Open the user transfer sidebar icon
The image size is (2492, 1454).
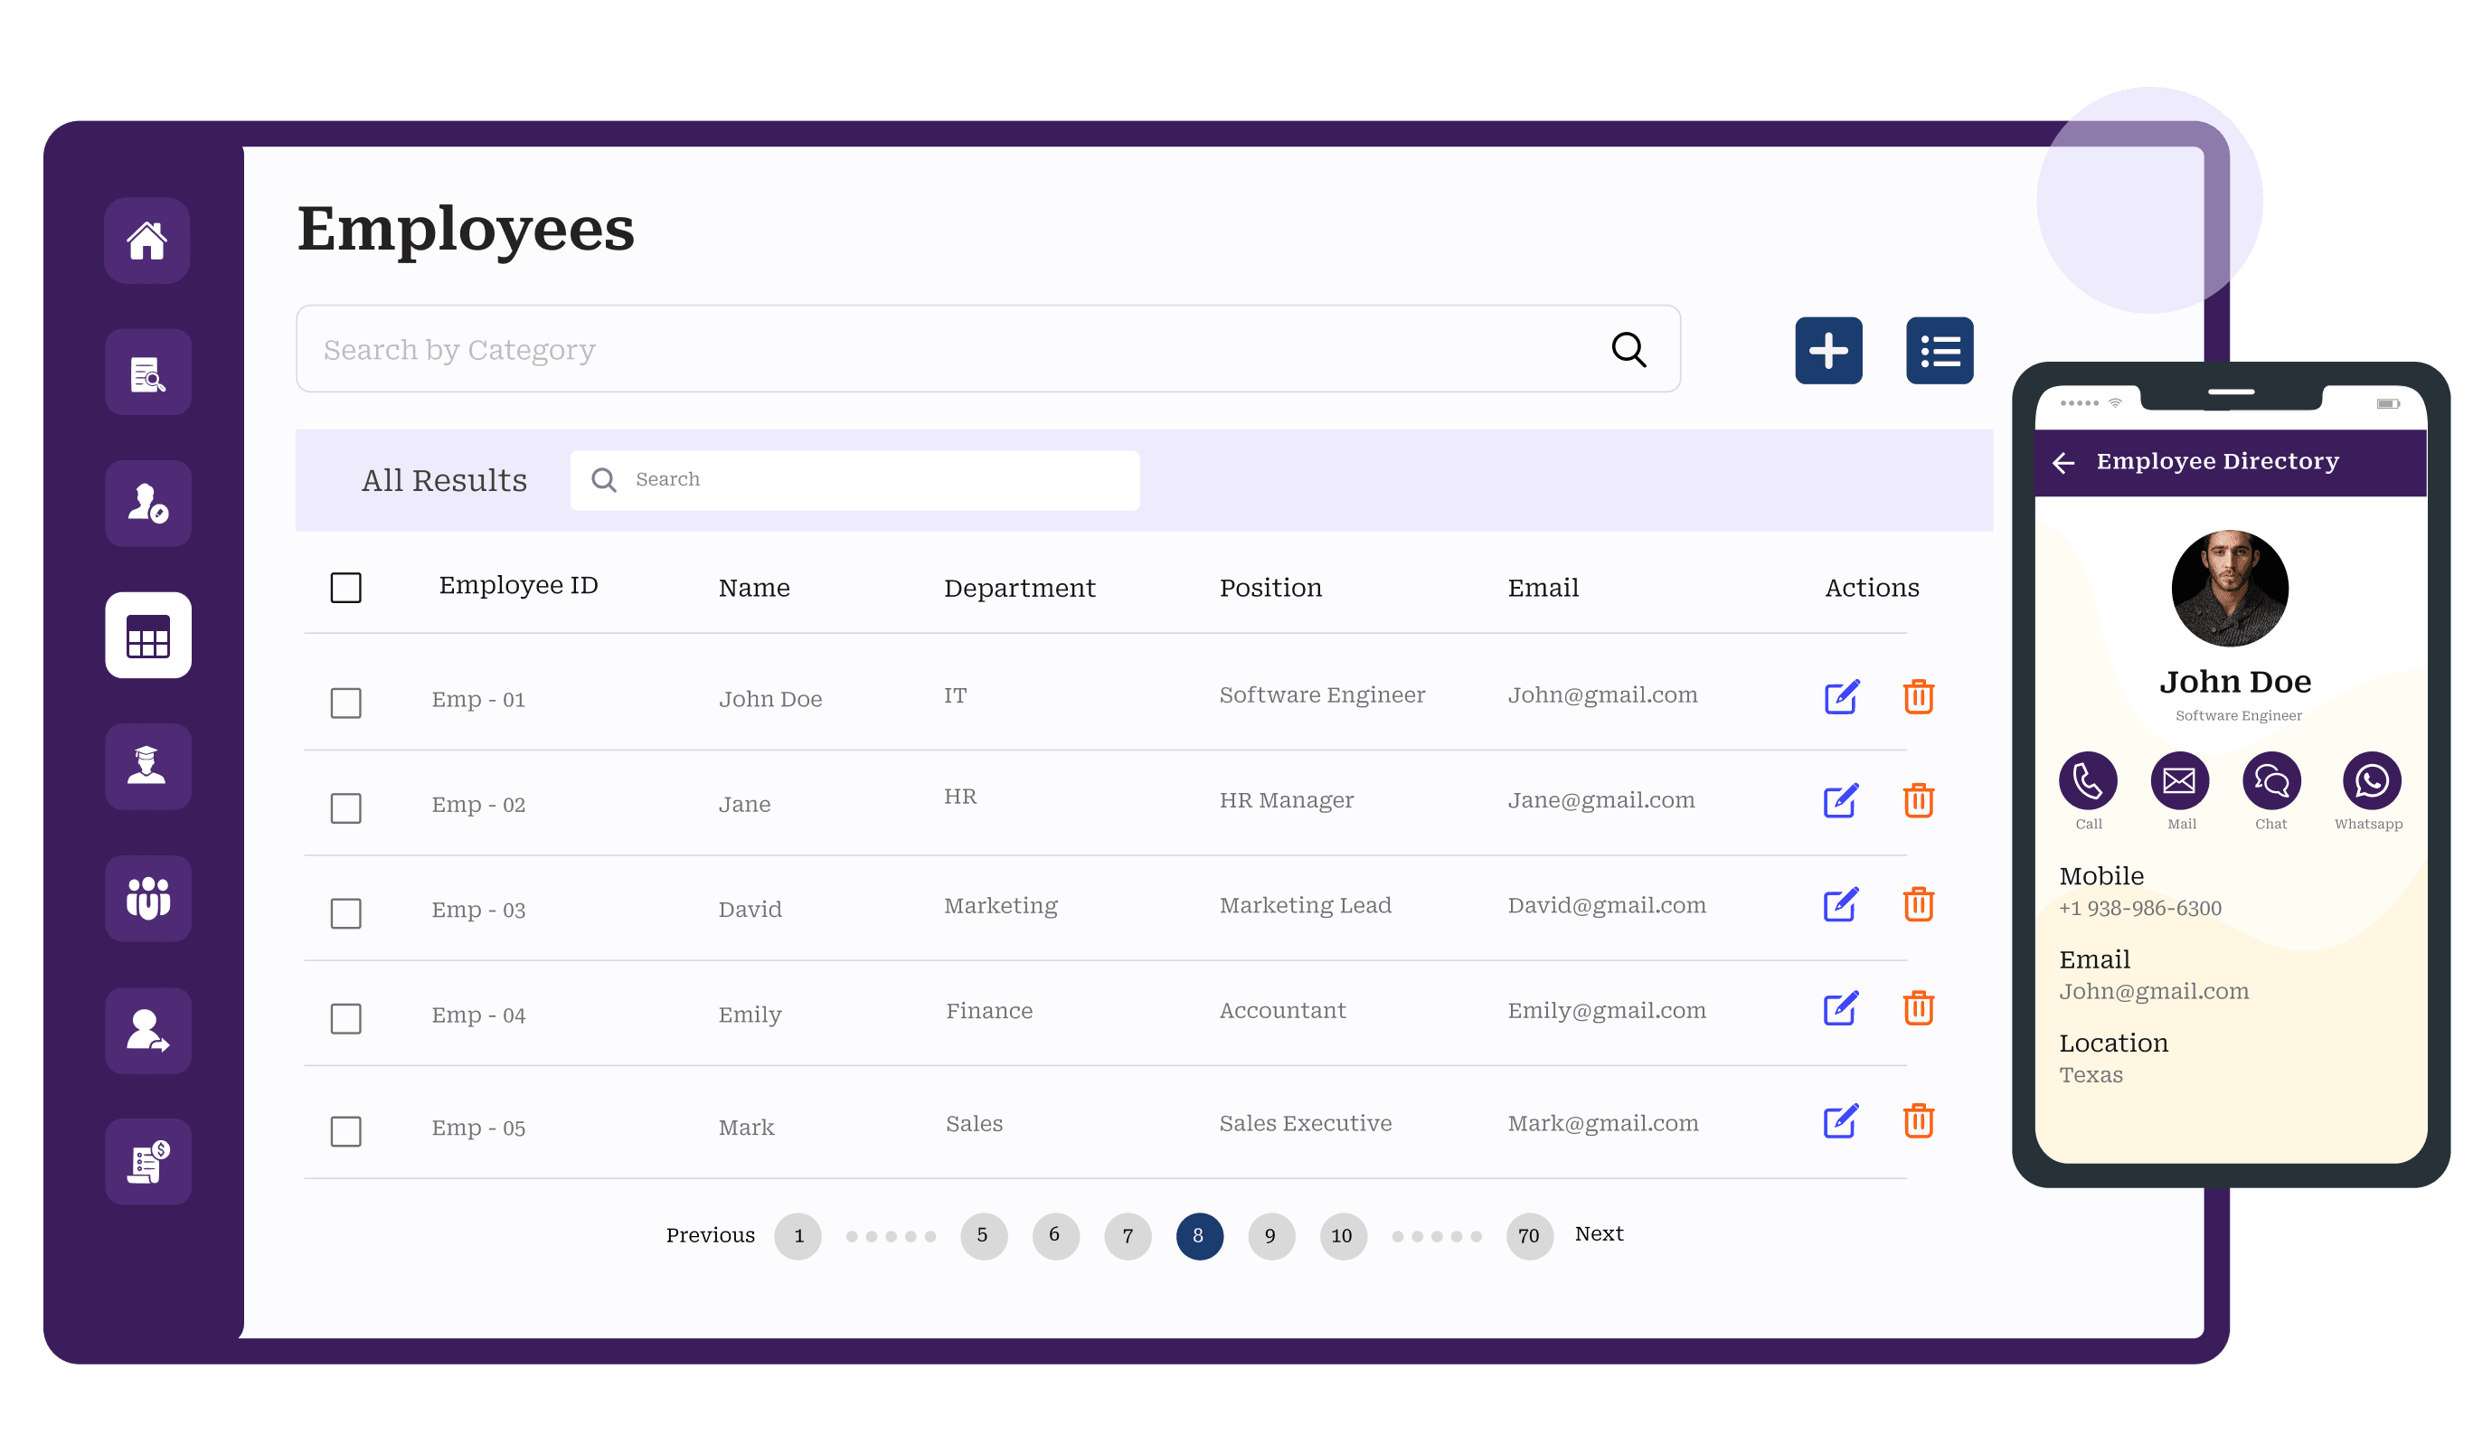[x=147, y=1031]
